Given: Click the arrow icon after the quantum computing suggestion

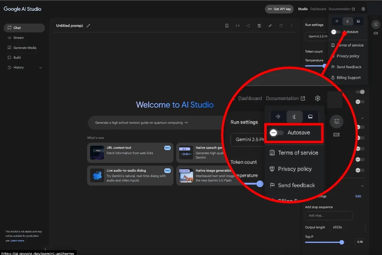Looking at the screenshot, I should tap(186, 123).
